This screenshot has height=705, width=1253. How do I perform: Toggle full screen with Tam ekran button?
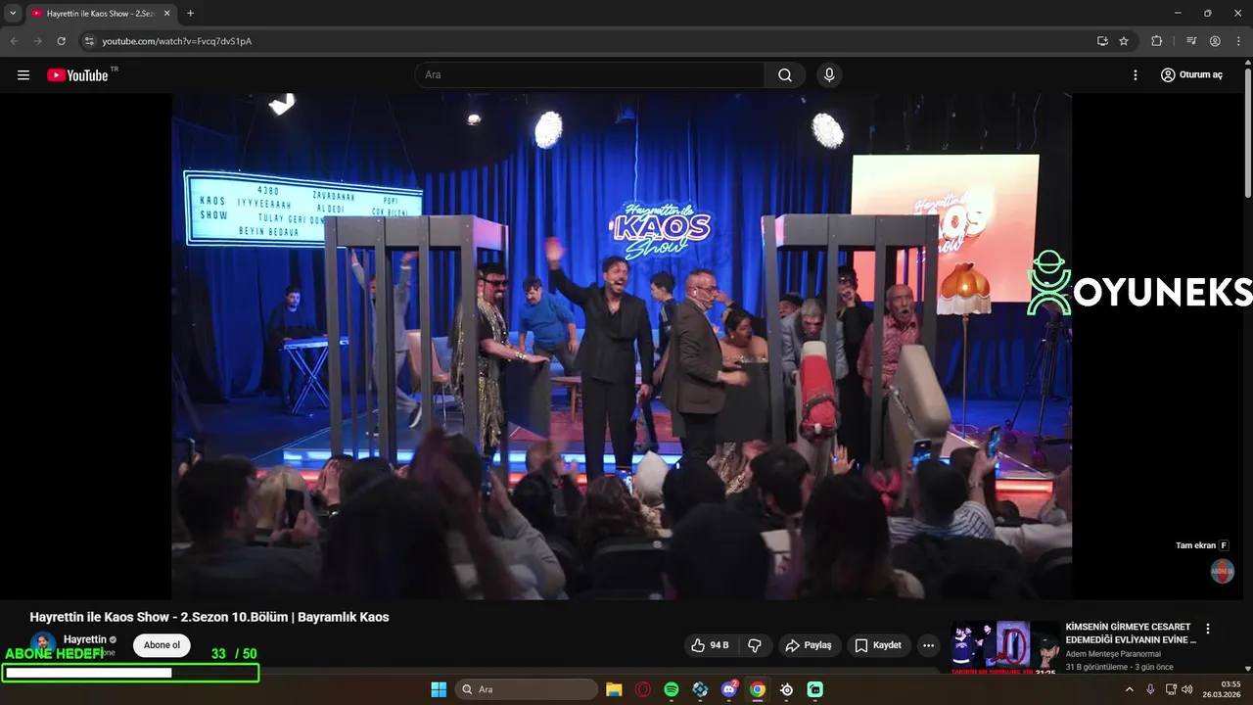[x=1202, y=545]
